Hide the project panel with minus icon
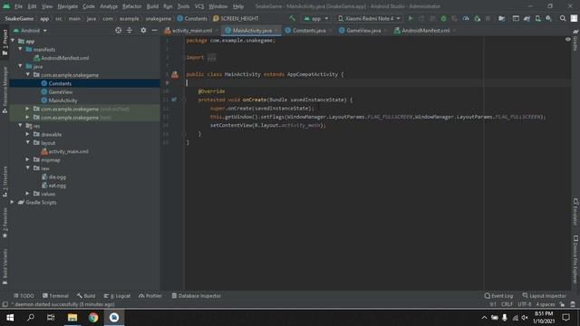This screenshot has width=580, height=326. pyautogui.click(x=154, y=30)
